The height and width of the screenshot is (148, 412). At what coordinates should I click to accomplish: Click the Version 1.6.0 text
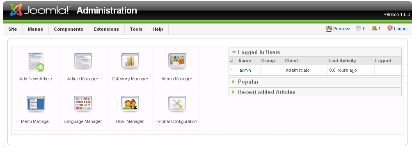(x=397, y=14)
